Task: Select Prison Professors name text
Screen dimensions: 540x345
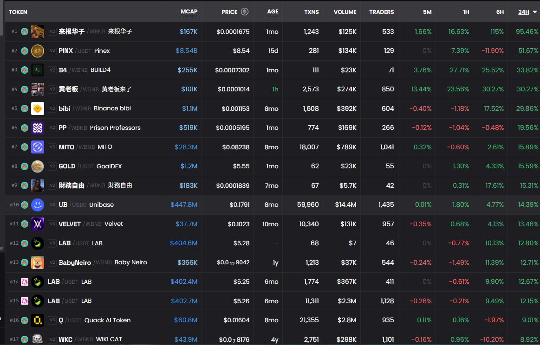Action: [x=115, y=128]
